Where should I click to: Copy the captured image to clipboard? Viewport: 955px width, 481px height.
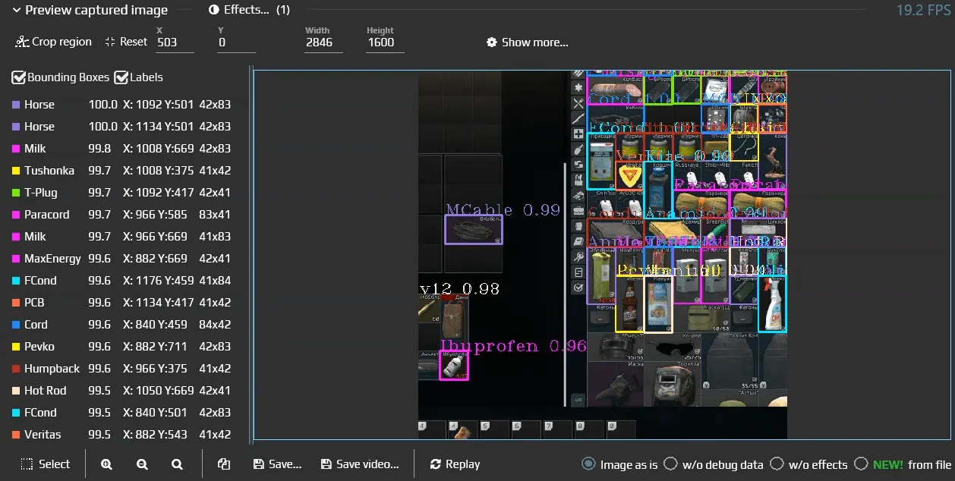tap(223, 464)
